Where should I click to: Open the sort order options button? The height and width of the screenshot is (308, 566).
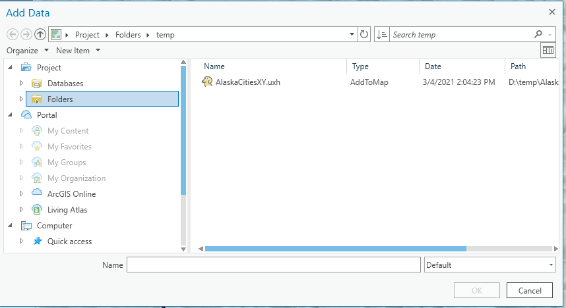(382, 35)
